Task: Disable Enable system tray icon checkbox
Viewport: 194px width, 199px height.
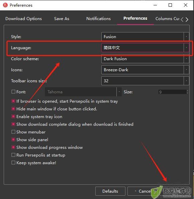Action: 13,116
